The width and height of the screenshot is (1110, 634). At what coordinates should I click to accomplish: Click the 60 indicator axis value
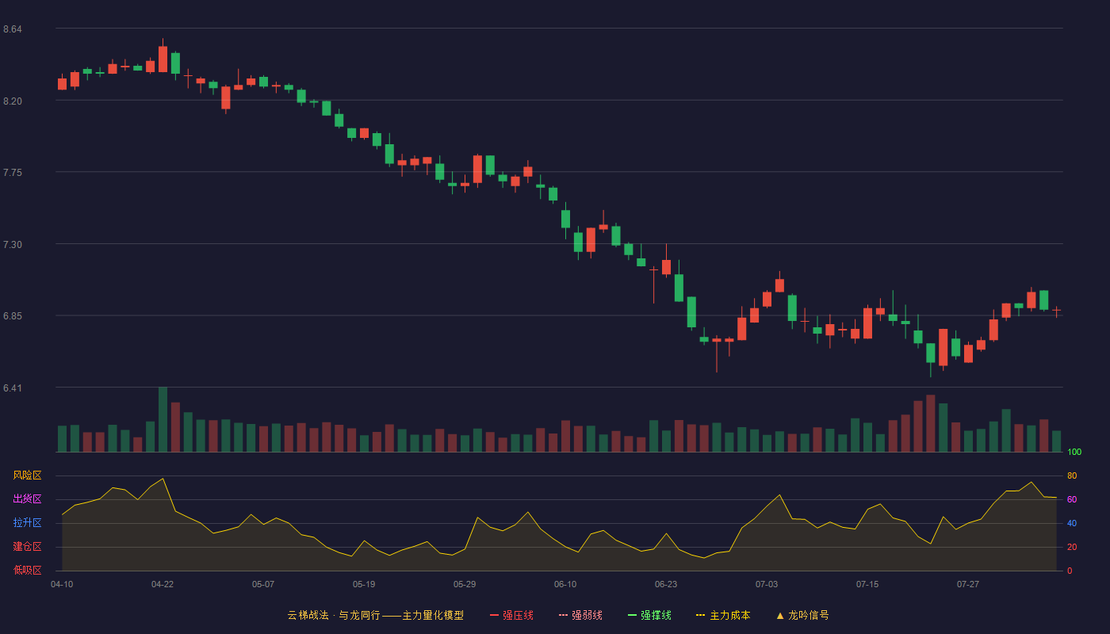tap(1072, 499)
